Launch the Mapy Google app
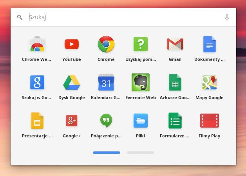Viewport: 246px width, 176px height. 210,82
